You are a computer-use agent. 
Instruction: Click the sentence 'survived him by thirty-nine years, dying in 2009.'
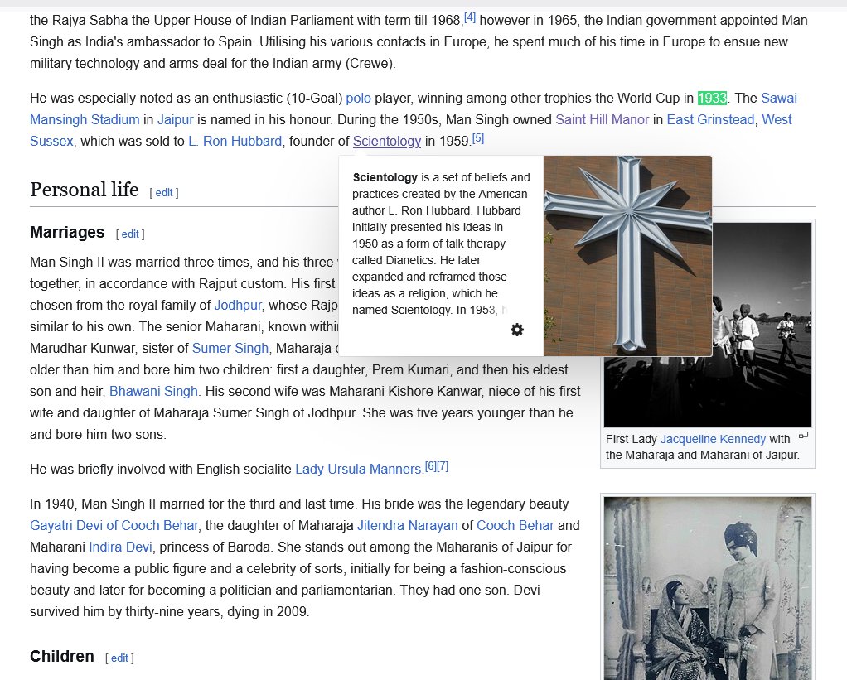click(170, 612)
